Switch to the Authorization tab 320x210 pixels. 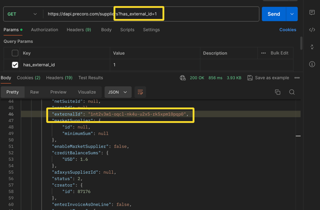(44, 30)
